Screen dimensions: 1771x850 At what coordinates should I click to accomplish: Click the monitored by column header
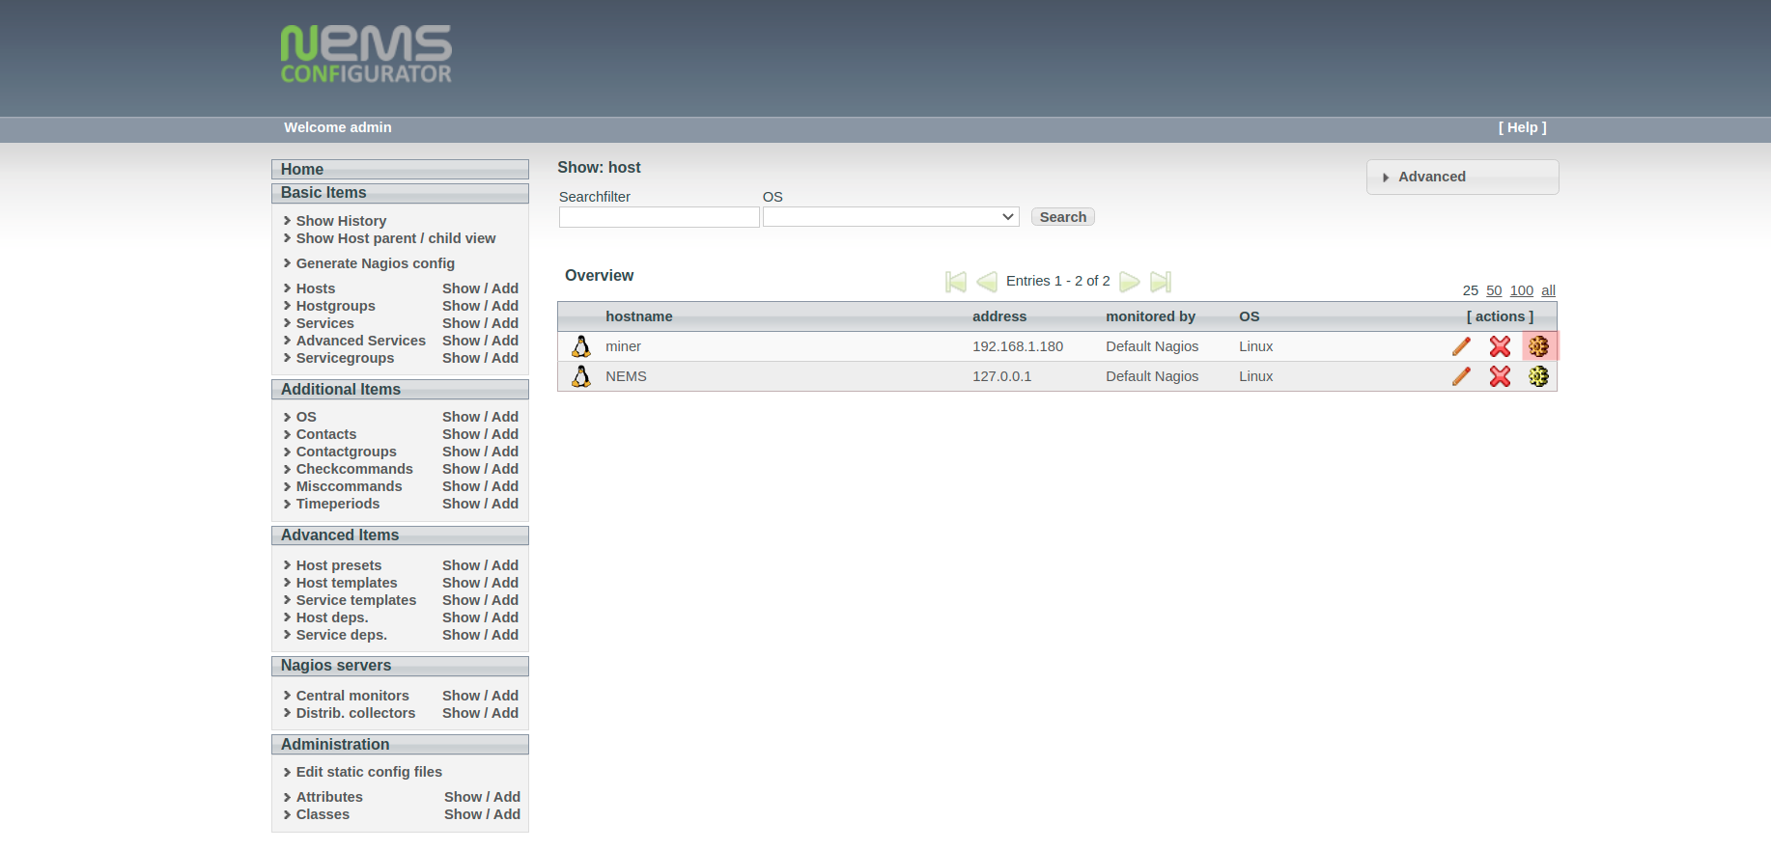pyautogui.click(x=1150, y=316)
